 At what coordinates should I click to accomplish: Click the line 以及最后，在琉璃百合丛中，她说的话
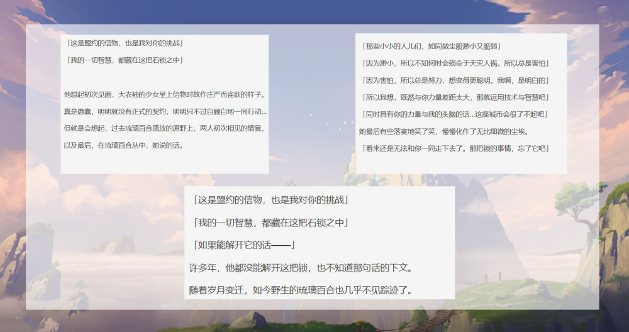126,145
